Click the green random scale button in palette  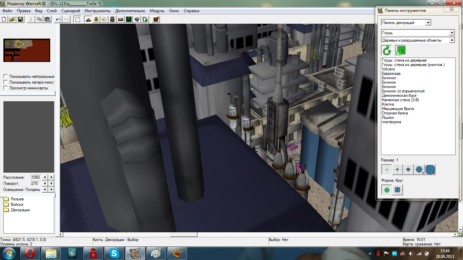401,51
